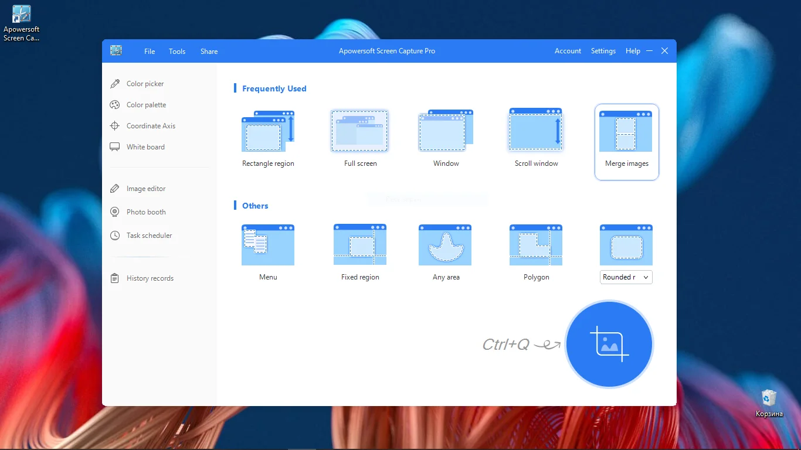Image resolution: width=801 pixels, height=450 pixels.
Task: Click the app logo in title bar
Action: click(x=116, y=51)
